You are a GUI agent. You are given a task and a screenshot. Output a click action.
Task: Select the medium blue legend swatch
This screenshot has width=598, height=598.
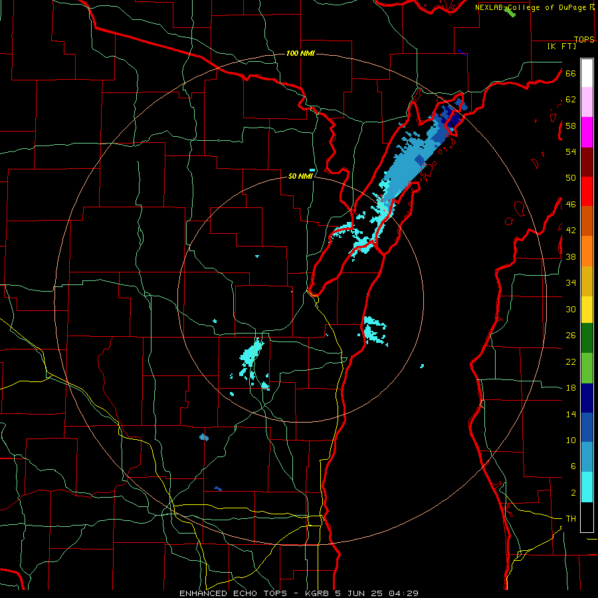(587, 427)
